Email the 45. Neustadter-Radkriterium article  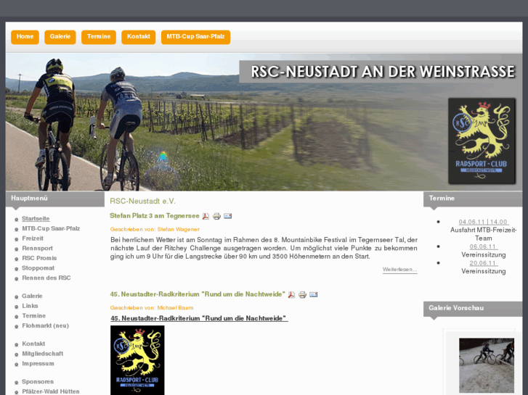[314, 294]
